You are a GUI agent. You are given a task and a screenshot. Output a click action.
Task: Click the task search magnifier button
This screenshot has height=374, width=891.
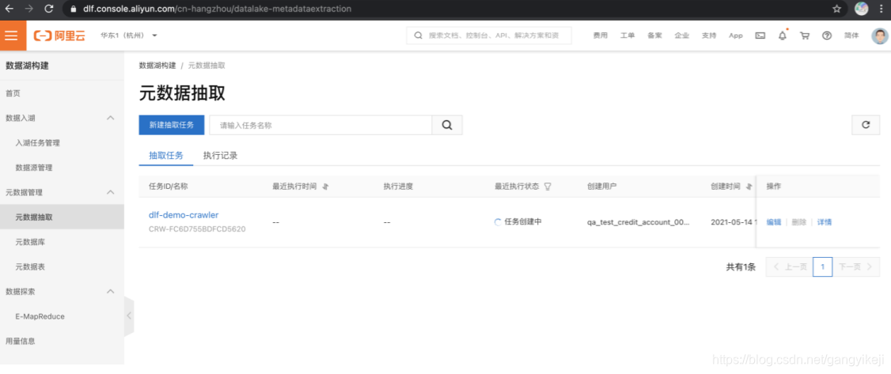(x=447, y=126)
